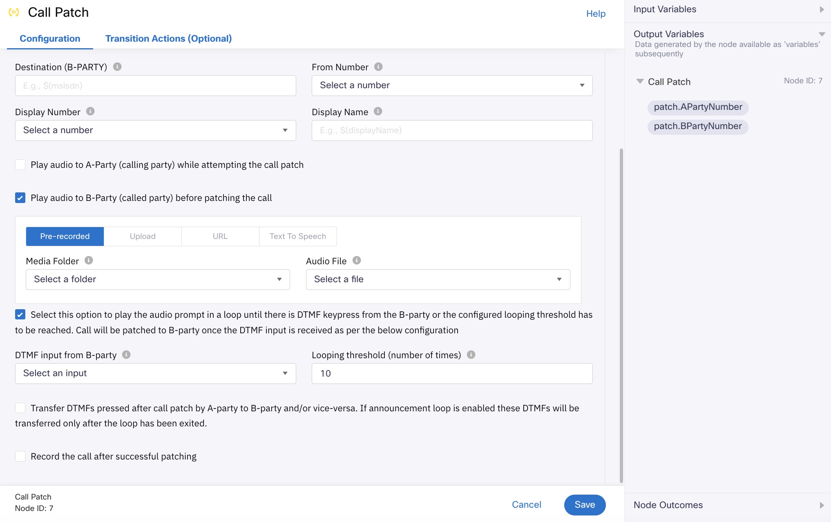Screen dimensions: 831x522
Task: Click the 'Node ID: 7' text in variables panel
Action: pyautogui.click(x=803, y=81)
